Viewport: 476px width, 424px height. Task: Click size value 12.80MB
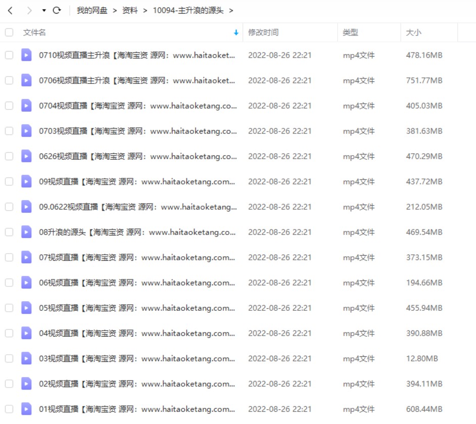tap(422, 358)
